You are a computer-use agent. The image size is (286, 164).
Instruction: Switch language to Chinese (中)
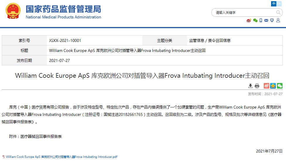(x=274, y=4)
